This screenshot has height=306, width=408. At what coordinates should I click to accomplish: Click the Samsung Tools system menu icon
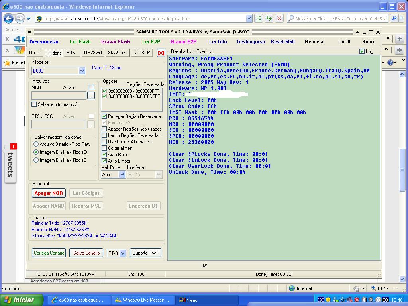[29, 32]
